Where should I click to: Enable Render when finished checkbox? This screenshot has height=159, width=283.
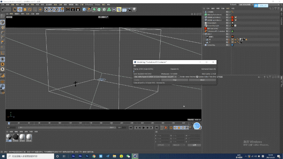click(x=179, y=77)
